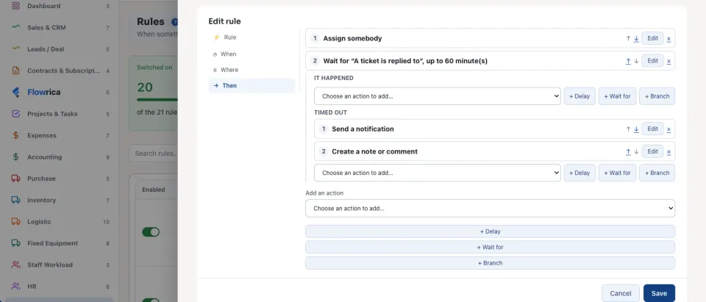The height and width of the screenshot is (302, 706).
Task: Click the Contracts & Subscriptions document icon
Action: (x=15, y=71)
